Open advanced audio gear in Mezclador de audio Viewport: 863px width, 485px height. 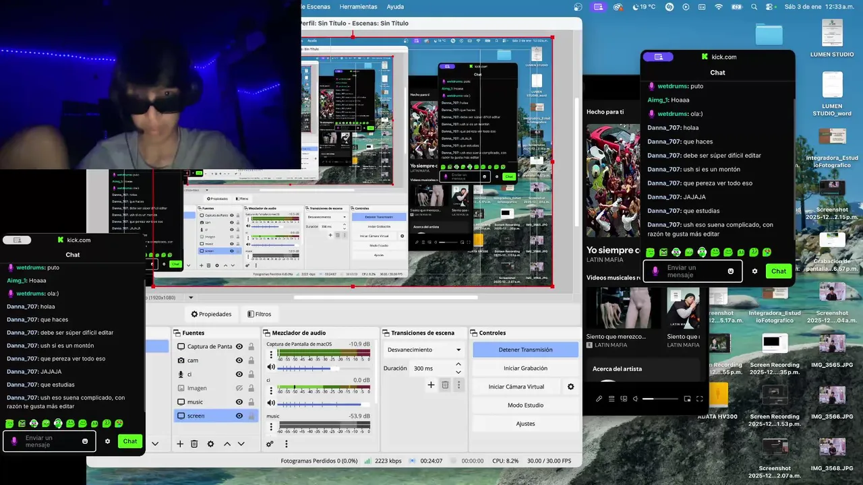tap(270, 444)
